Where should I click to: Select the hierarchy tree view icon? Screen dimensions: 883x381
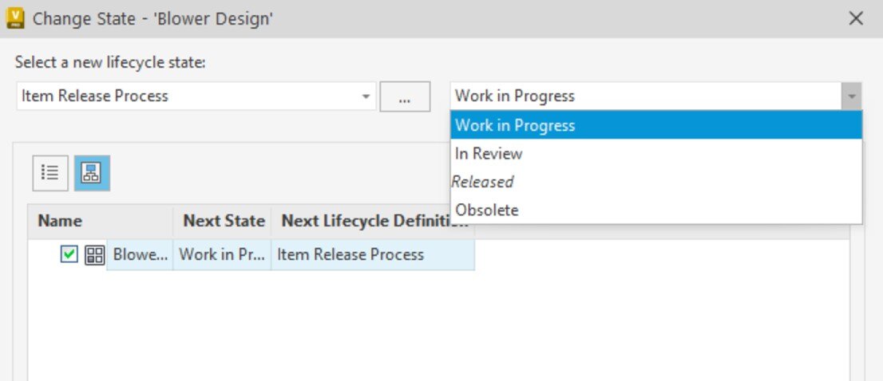pyautogui.click(x=92, y=173)
